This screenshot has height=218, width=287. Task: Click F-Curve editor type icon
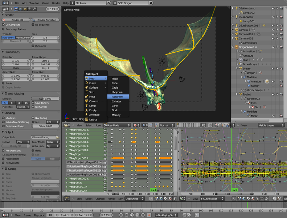coord(183,199)
